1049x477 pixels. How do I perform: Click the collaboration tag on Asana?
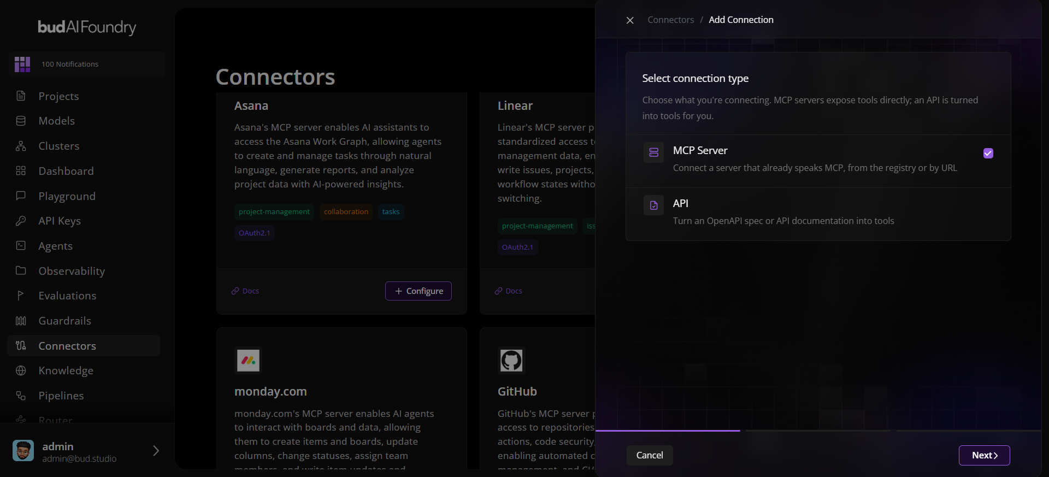point(346,212)
